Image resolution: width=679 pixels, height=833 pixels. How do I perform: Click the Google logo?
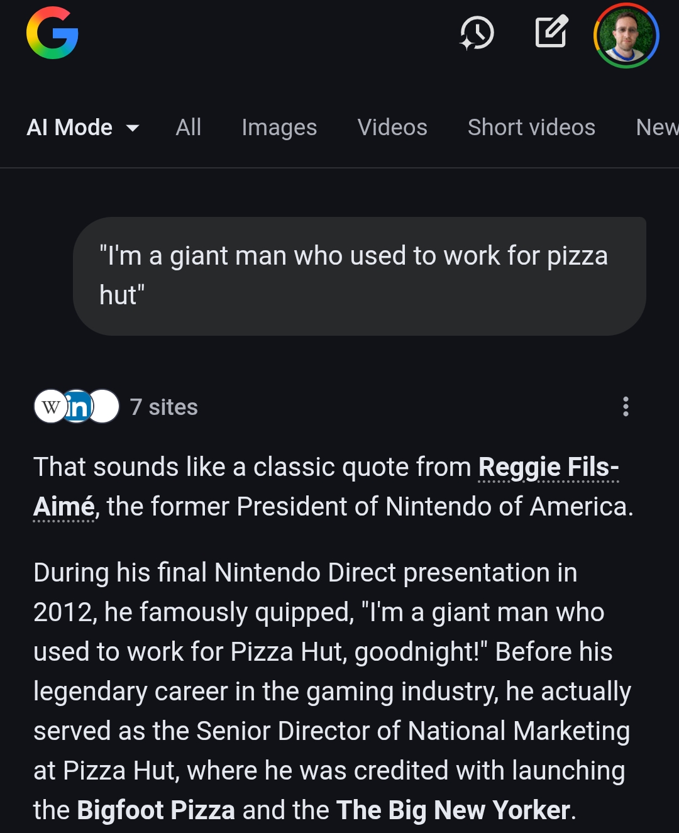click(x=52, y=33)
